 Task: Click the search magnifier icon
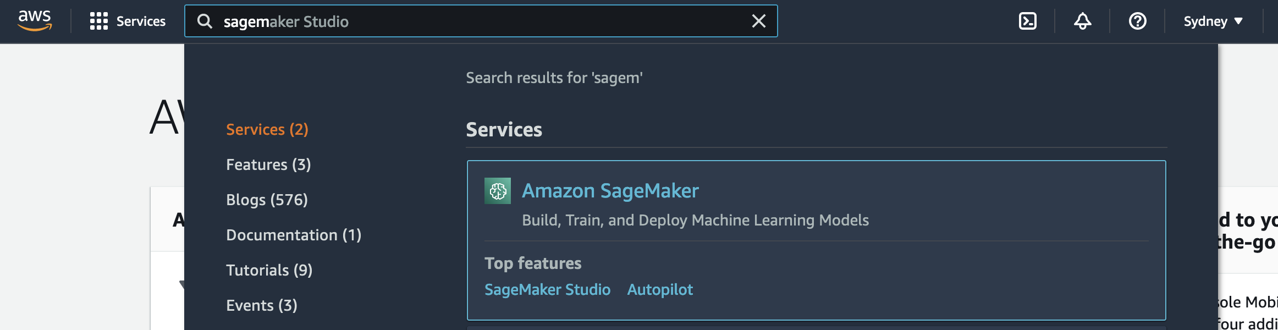[x=205, y=21]
